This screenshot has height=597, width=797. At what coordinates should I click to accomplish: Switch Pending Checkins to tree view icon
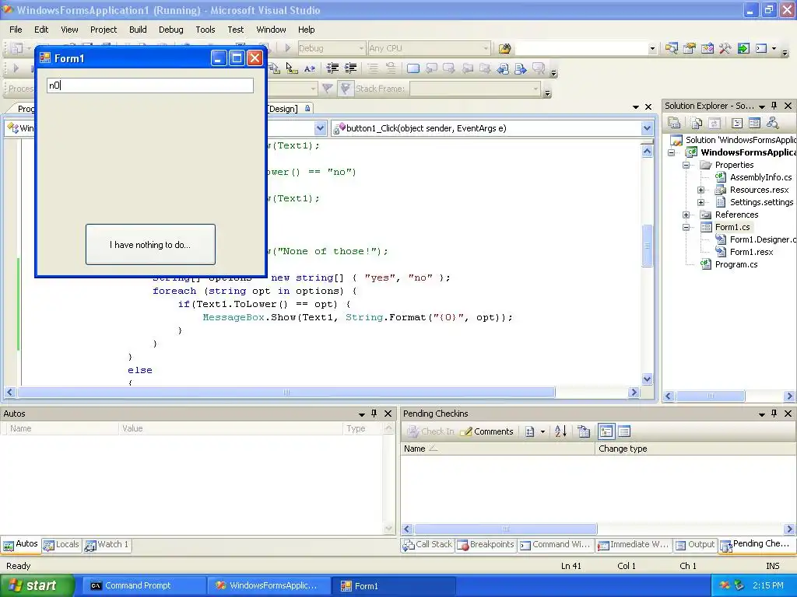click(606, 431)
